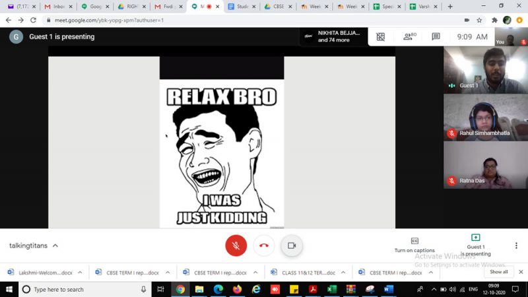Switch to the Gmail Fwd tab
The image size is (528, 297).
[168, 7]
